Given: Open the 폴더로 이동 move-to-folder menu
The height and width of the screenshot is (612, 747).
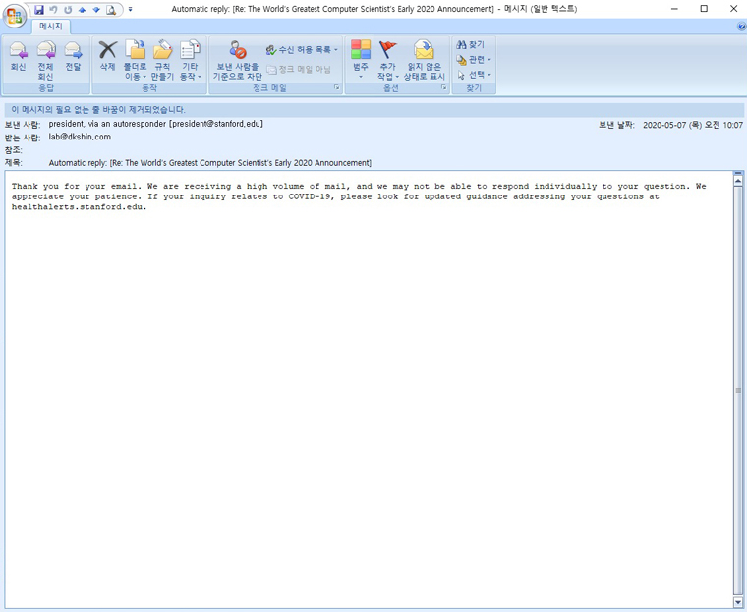Looking at the screenshot, I should pyautogui.click(x=136, y=61).
